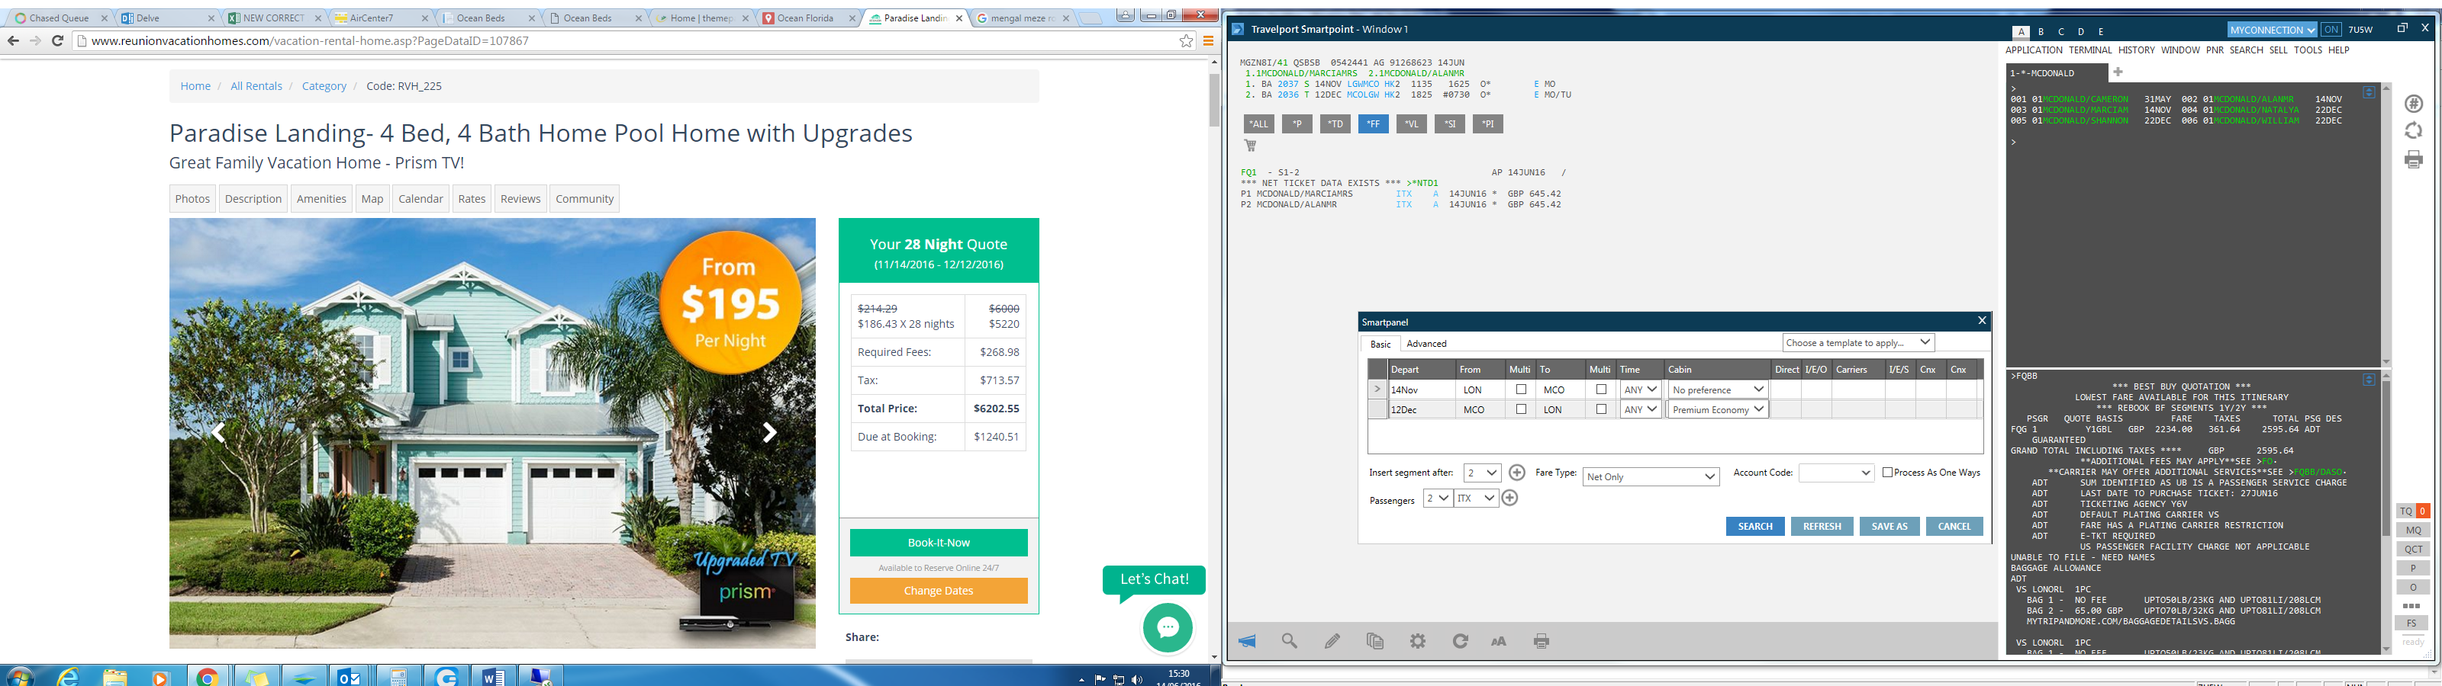This screenshot has height=686, width=2442.
Task: Click the *FF button in PNR viewer
Action: tap(1373, 124)
